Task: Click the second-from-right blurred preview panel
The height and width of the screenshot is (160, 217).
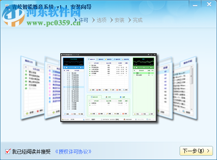Action: 165,88
